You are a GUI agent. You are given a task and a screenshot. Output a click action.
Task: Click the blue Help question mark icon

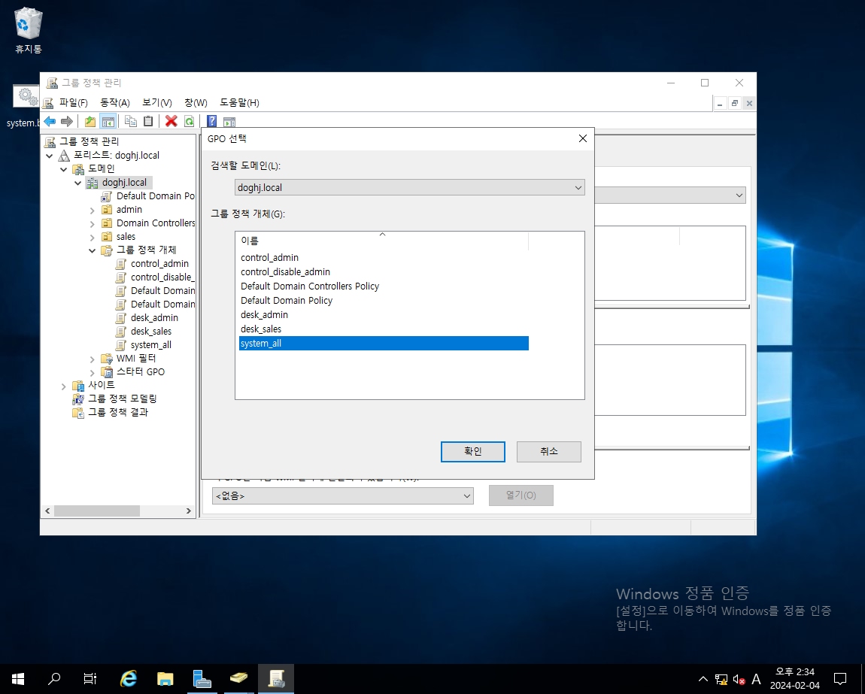pyautogui.click(x=211, y=121)
